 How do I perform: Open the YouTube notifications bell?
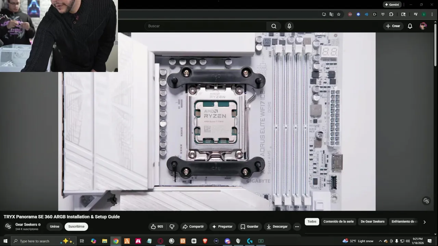pos(410,26)
